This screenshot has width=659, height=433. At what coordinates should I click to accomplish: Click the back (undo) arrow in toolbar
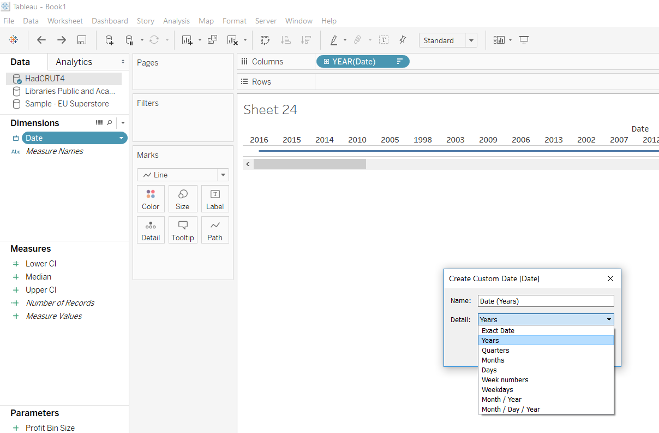(41, 40)
